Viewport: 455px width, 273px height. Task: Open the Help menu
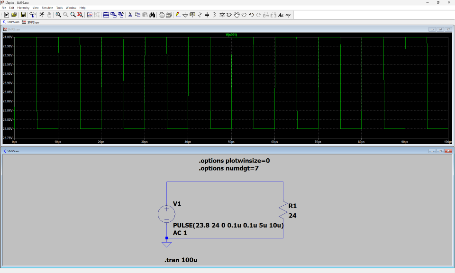click(x=82, y=8)
